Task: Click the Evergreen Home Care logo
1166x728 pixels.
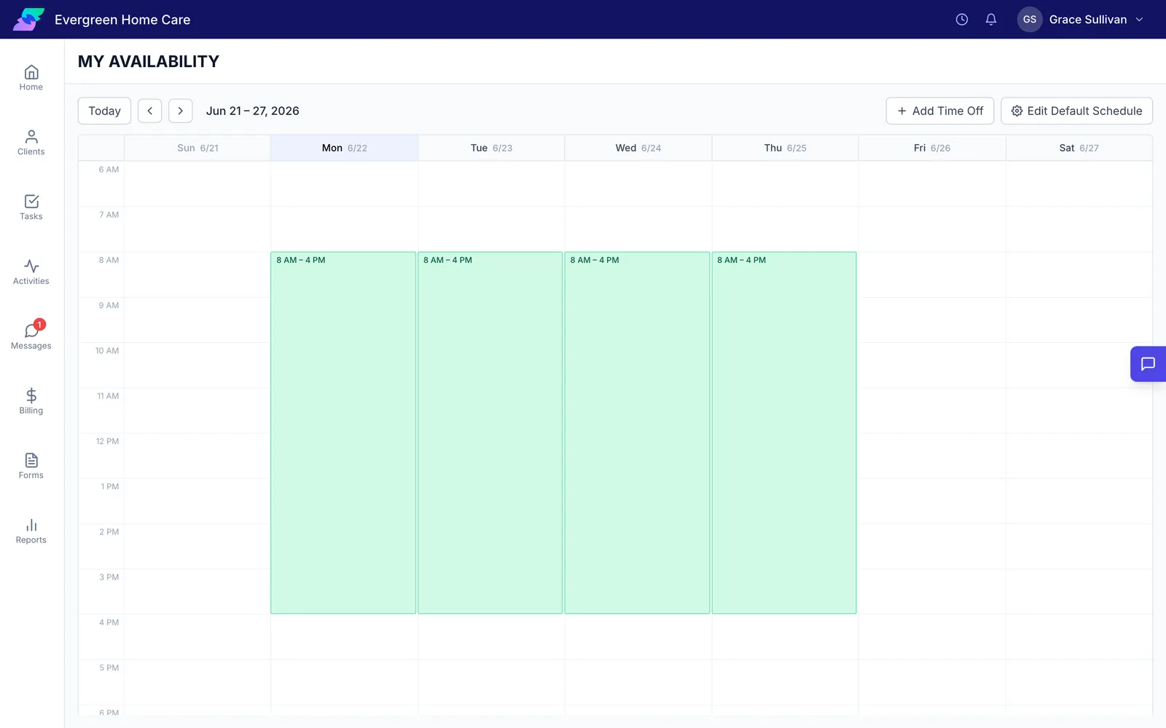Action: (x=28, y=20)
